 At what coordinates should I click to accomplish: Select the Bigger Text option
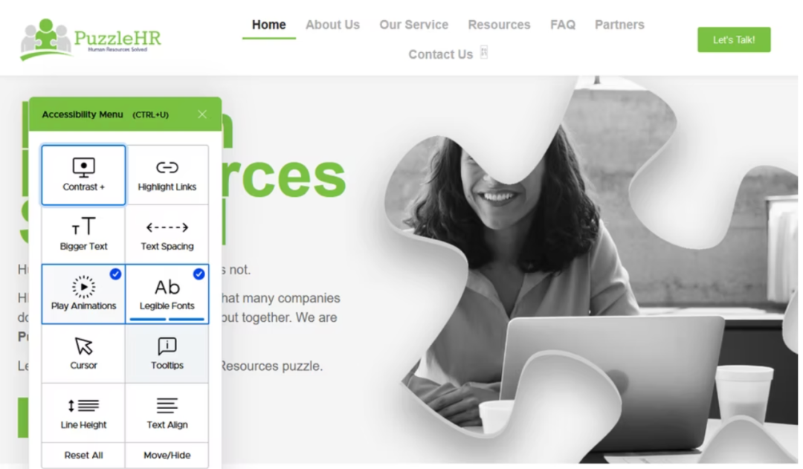(x=83, y=235)
